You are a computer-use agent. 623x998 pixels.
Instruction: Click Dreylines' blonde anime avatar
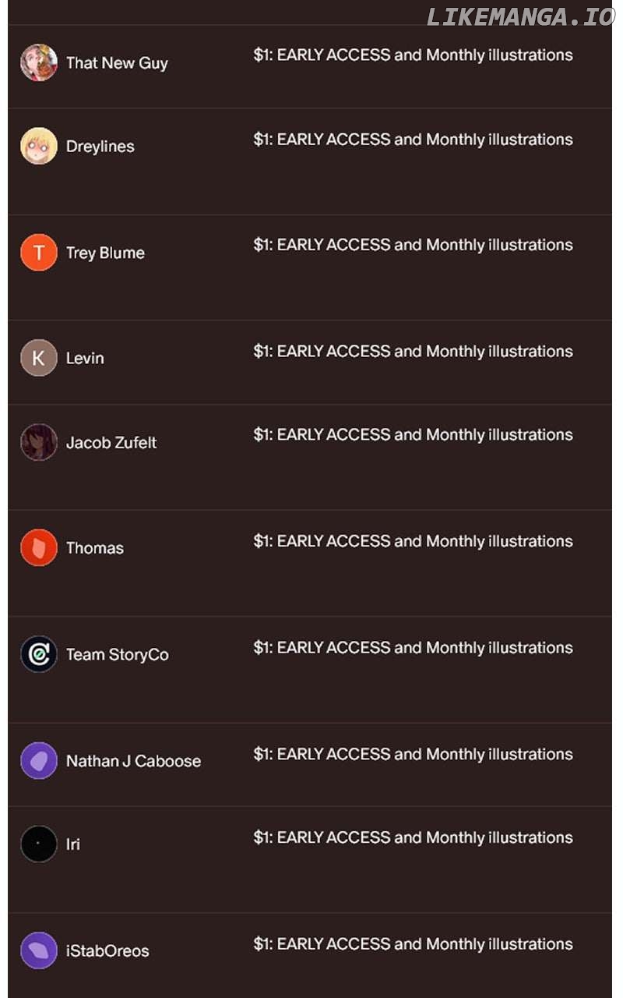(x=39, y=146)
